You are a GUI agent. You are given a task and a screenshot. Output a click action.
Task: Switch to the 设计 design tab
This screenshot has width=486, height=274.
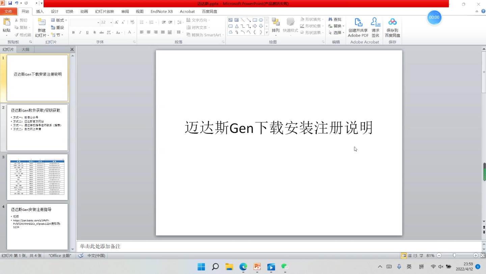(x=55, y=11)
